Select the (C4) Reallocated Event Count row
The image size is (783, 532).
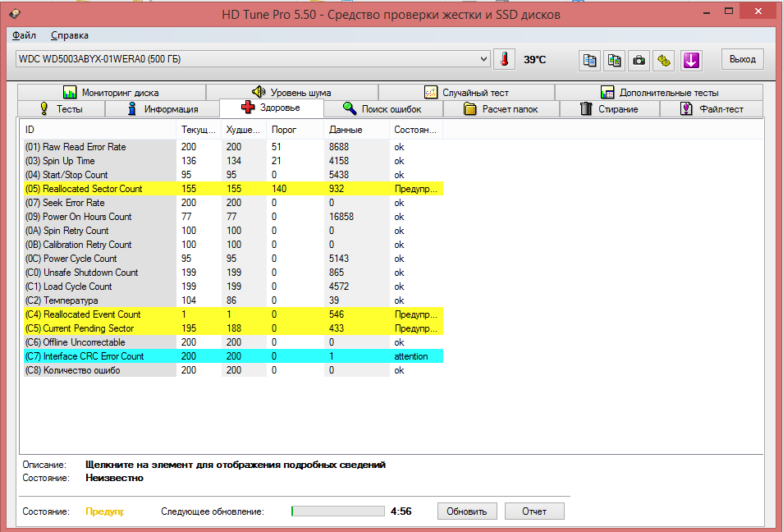point(233,314)
